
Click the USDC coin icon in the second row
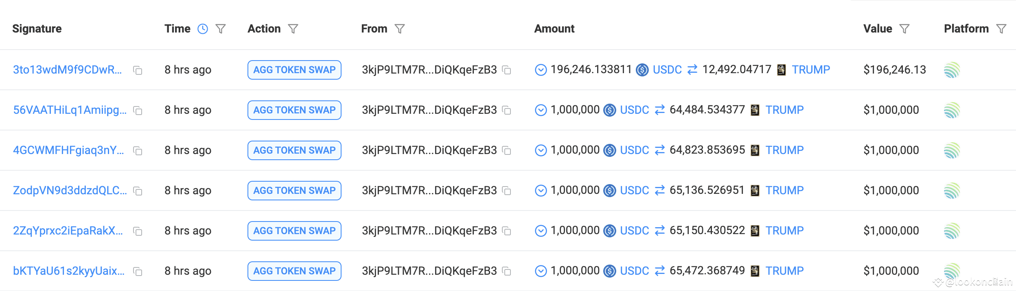pos(609,110)
